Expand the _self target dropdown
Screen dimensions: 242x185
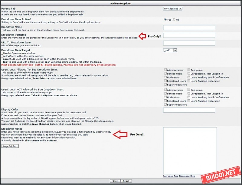[170, 51]
